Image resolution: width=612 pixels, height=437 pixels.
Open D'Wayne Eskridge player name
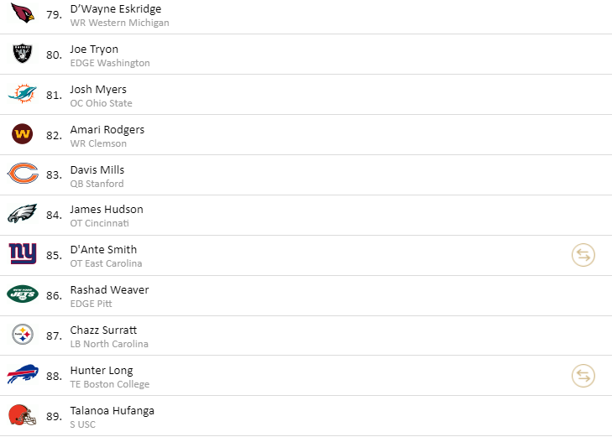[x=116, y=8]
